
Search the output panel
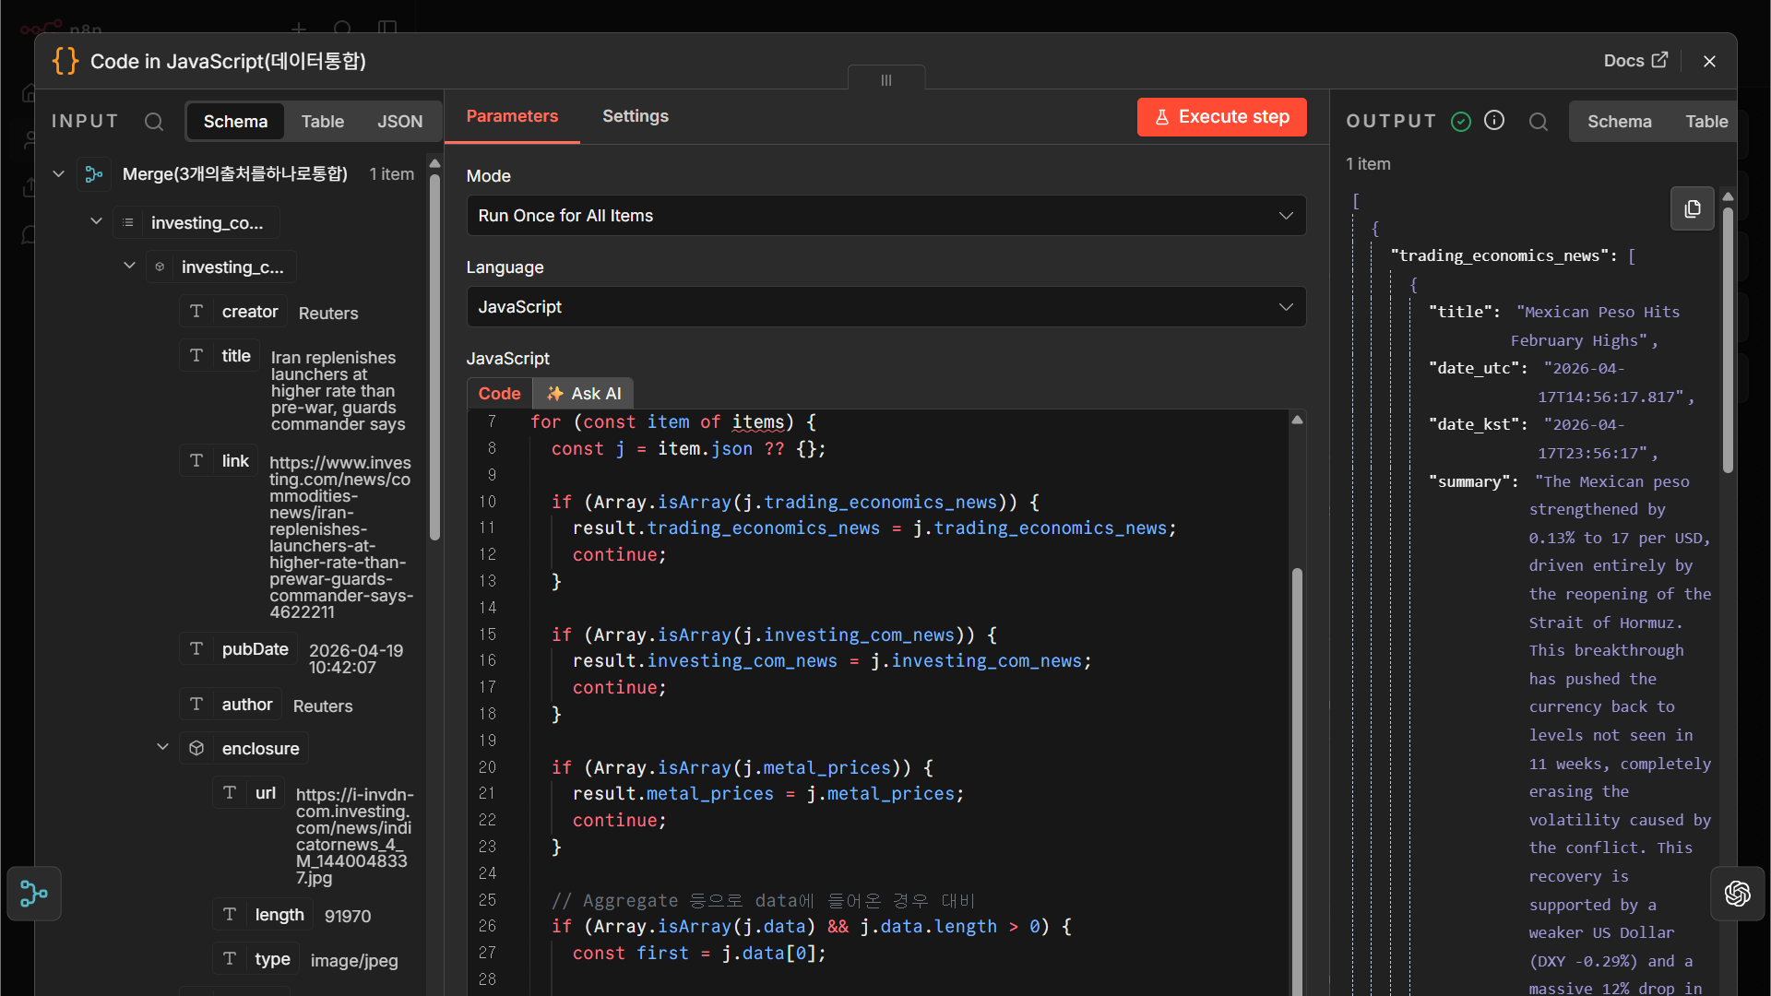tap(1539, 122)
